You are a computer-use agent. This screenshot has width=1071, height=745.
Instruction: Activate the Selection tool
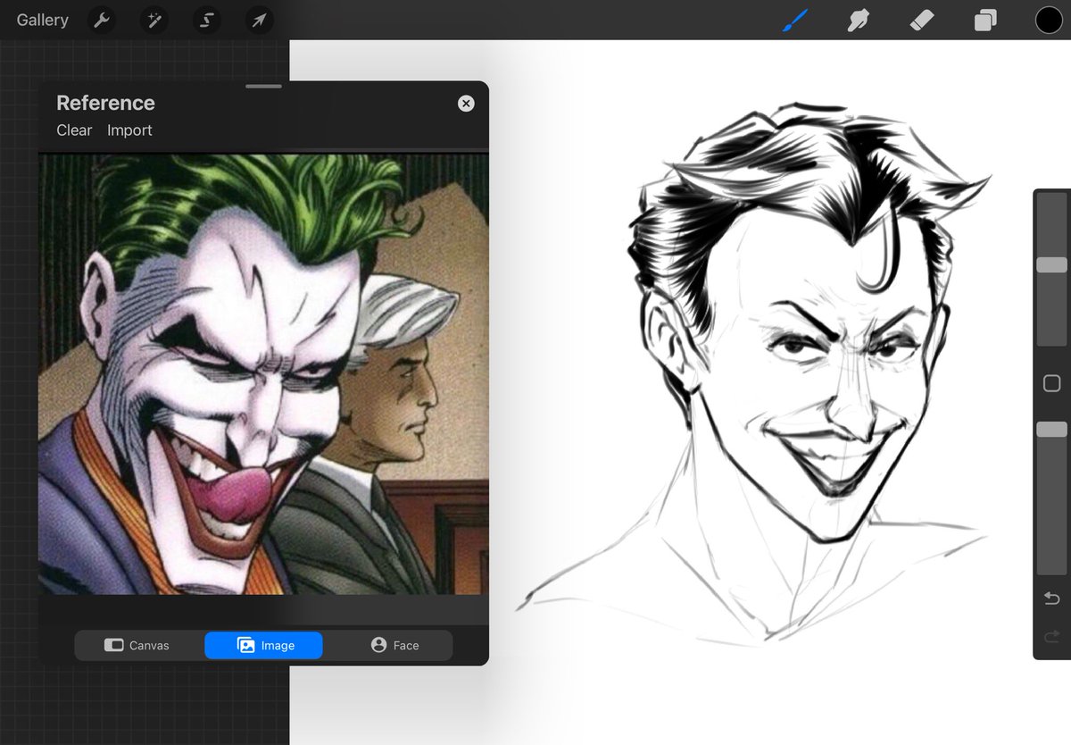(x=207, y=20)
